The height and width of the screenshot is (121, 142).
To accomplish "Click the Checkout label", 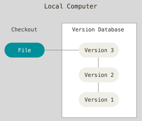I will coord(24,29).
